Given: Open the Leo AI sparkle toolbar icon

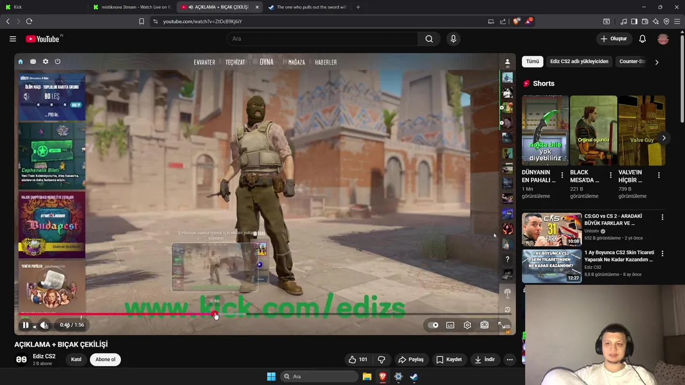Looking at the screenshot, I should (x=656, y=21).
